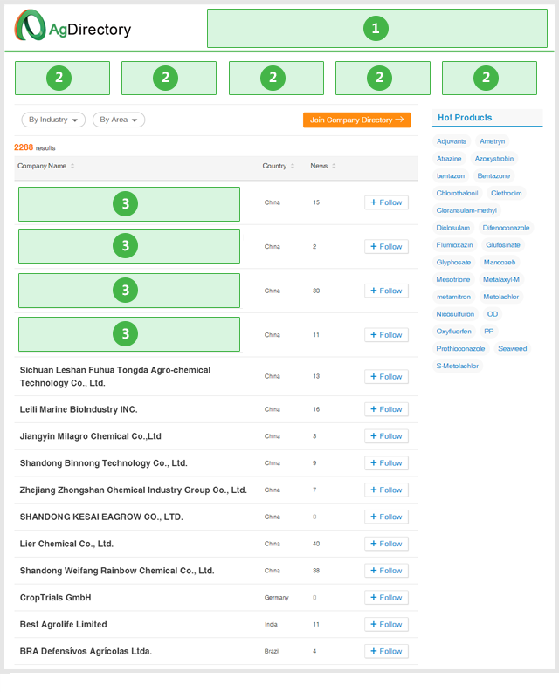
Task: Open the By Area dropdown
Action: pos(119,120)
